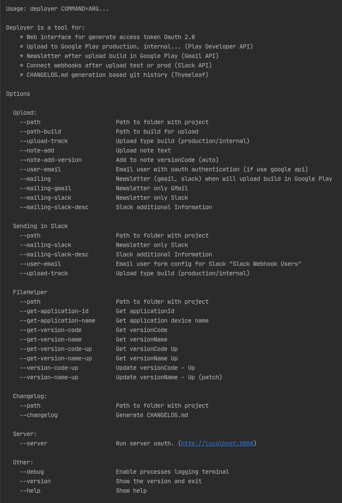Viewport: 342px width, 503px height.
Task: Click the --get-application-id option
Action: pos(54,311)
